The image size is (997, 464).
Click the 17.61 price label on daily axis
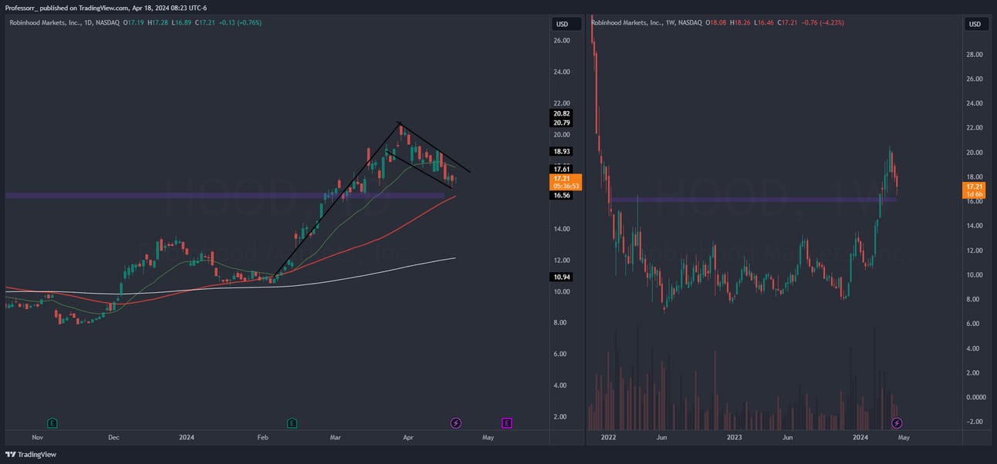click(x=561, y=169)
